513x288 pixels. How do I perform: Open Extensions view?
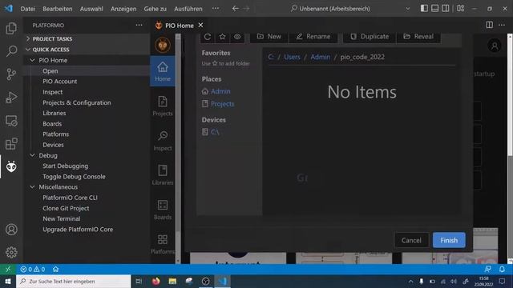pos(11,144)
